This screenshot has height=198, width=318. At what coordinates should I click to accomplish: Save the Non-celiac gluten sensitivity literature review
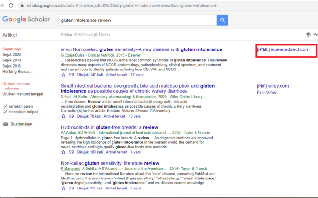63,188
